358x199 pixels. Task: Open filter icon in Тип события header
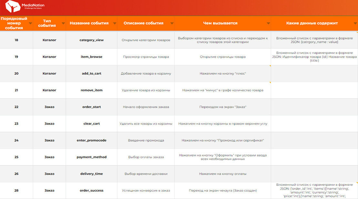63,23
